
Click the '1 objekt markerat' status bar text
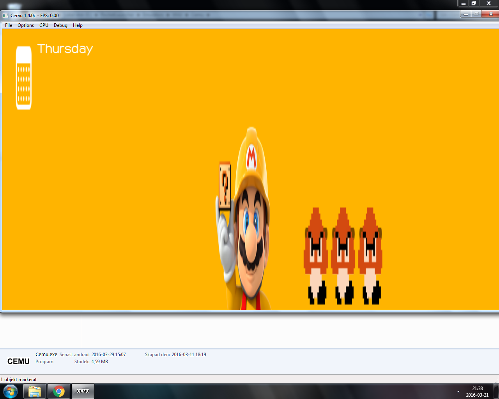[19, 380]
